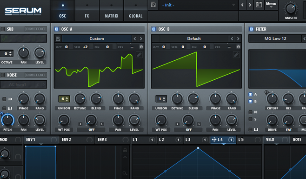Toggle NOISE DIRECT OUT button
Image resolution: width=306 pixels, height=179 pixels.
pos(36,75)
